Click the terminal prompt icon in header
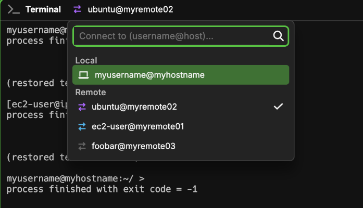Screen dimensions: 363x208 14,9
